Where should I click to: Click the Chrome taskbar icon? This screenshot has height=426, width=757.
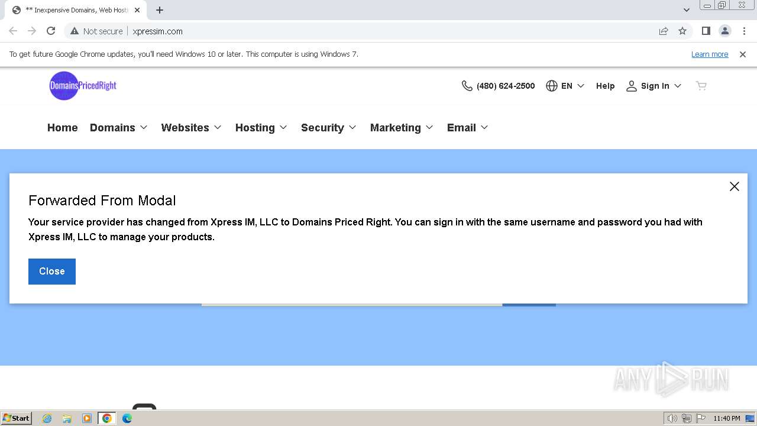coord(107,418)
